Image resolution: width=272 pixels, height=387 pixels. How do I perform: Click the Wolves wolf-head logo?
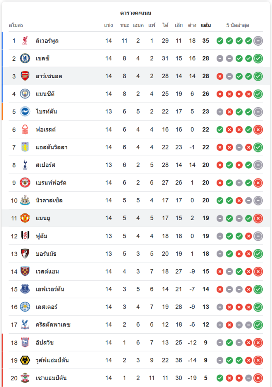[25, 360]
